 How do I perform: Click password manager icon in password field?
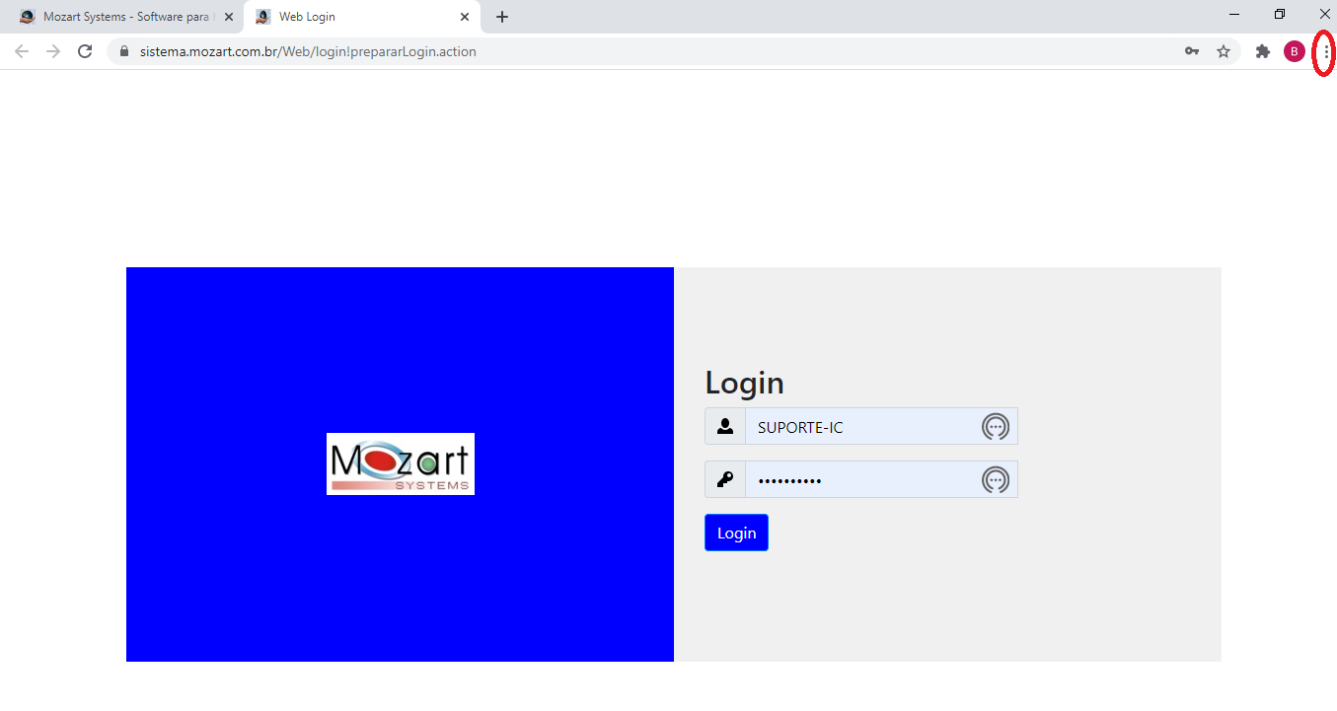pos(996,480)
